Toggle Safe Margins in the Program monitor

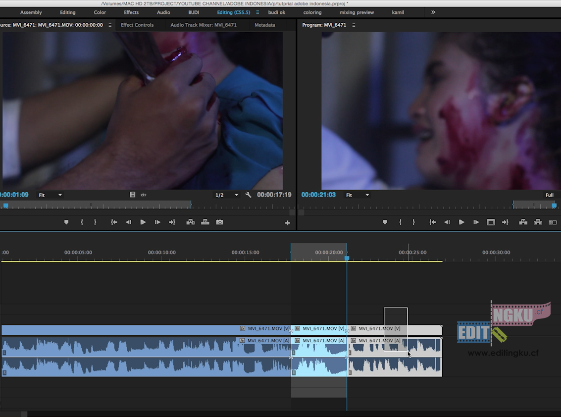491,222
